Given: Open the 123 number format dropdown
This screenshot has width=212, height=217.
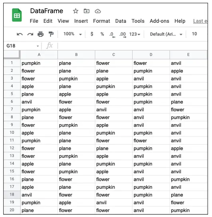Looking at the screenshot, I should click(135, 34).
